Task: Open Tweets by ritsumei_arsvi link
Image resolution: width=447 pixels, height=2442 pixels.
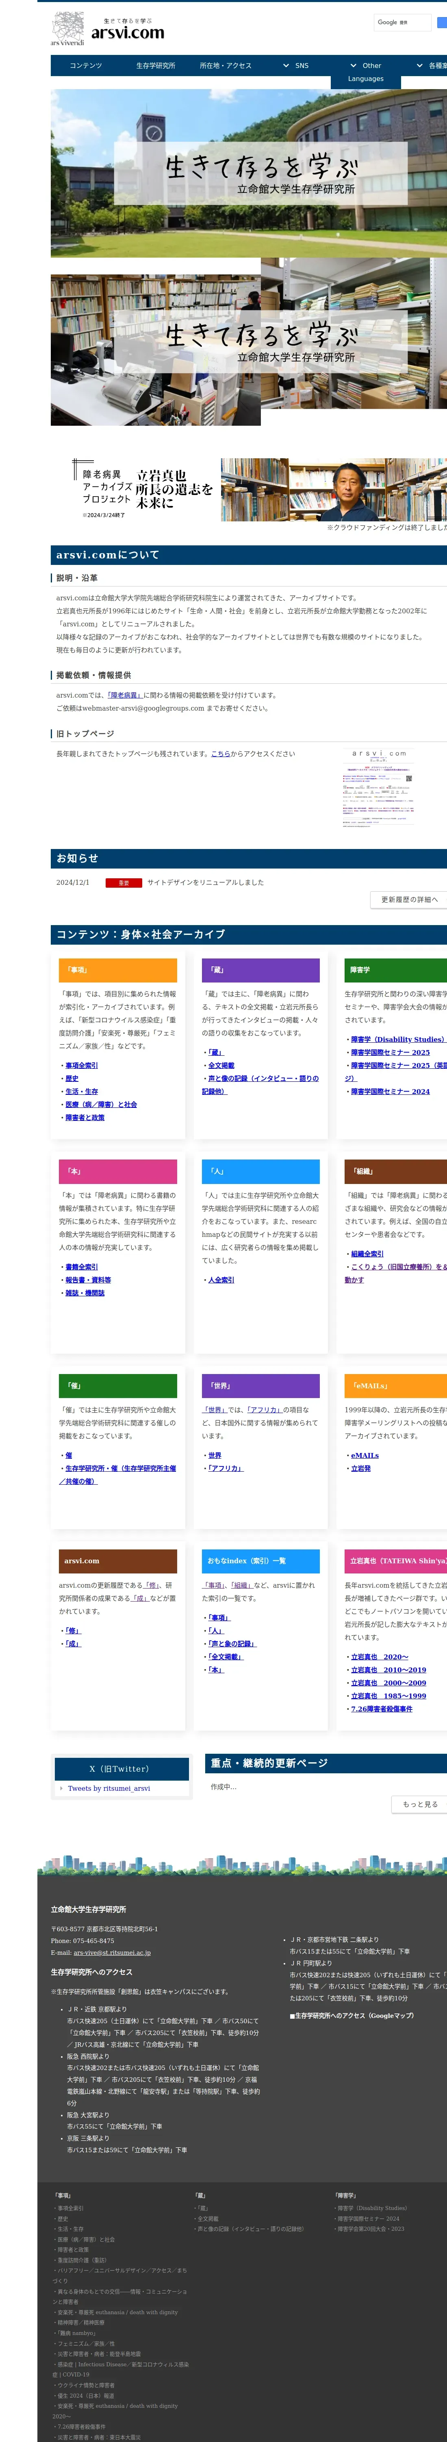Action: pyautogui.click(x=109, y=1788)
